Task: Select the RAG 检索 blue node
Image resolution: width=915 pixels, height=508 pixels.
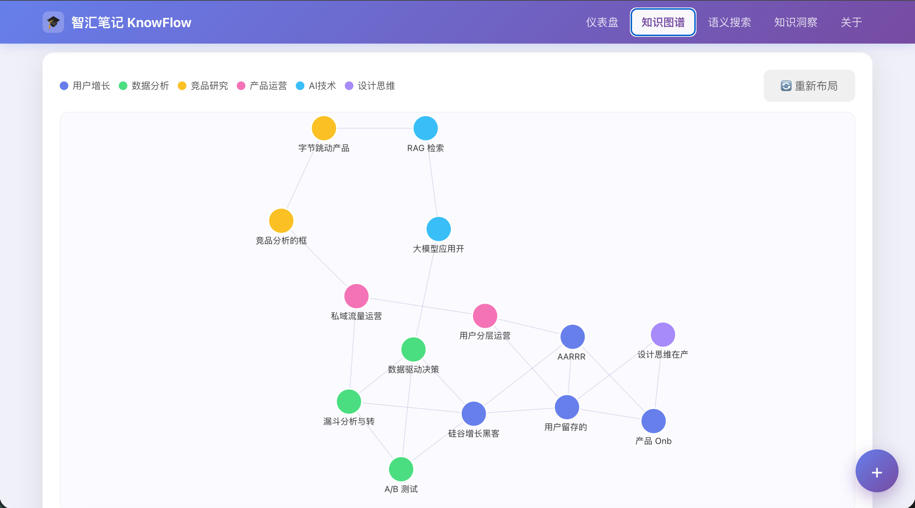Action: 426,128
